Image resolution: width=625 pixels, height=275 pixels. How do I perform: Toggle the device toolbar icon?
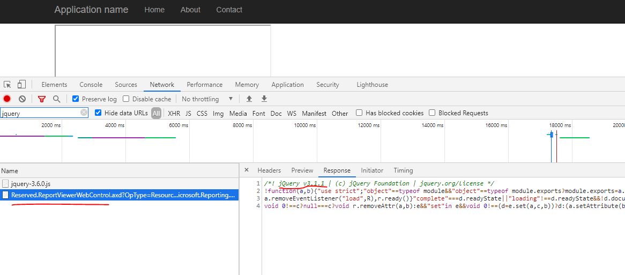21,85
